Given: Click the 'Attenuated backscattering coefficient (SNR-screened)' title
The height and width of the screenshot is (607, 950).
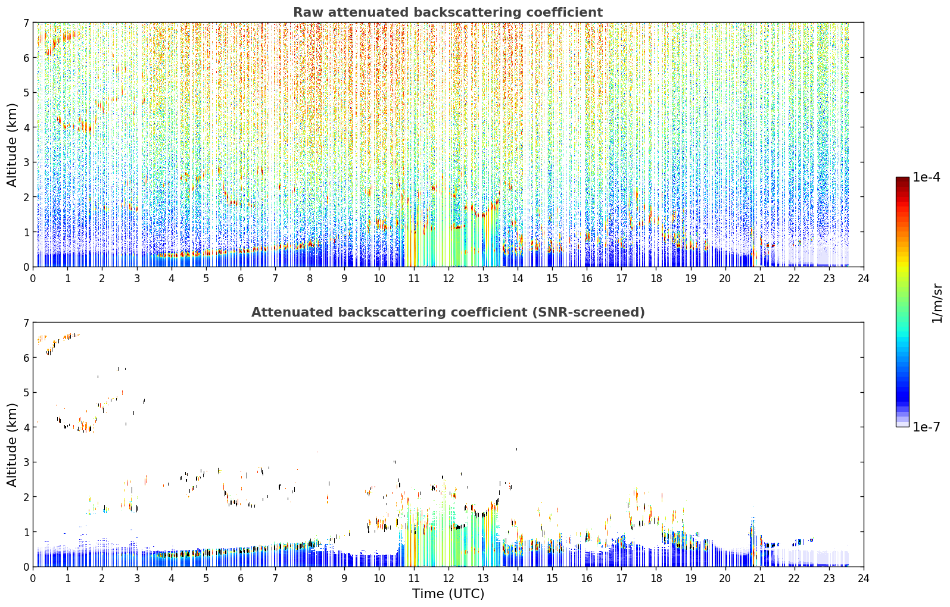Looking at the screenshot, I should pos(448,312).
